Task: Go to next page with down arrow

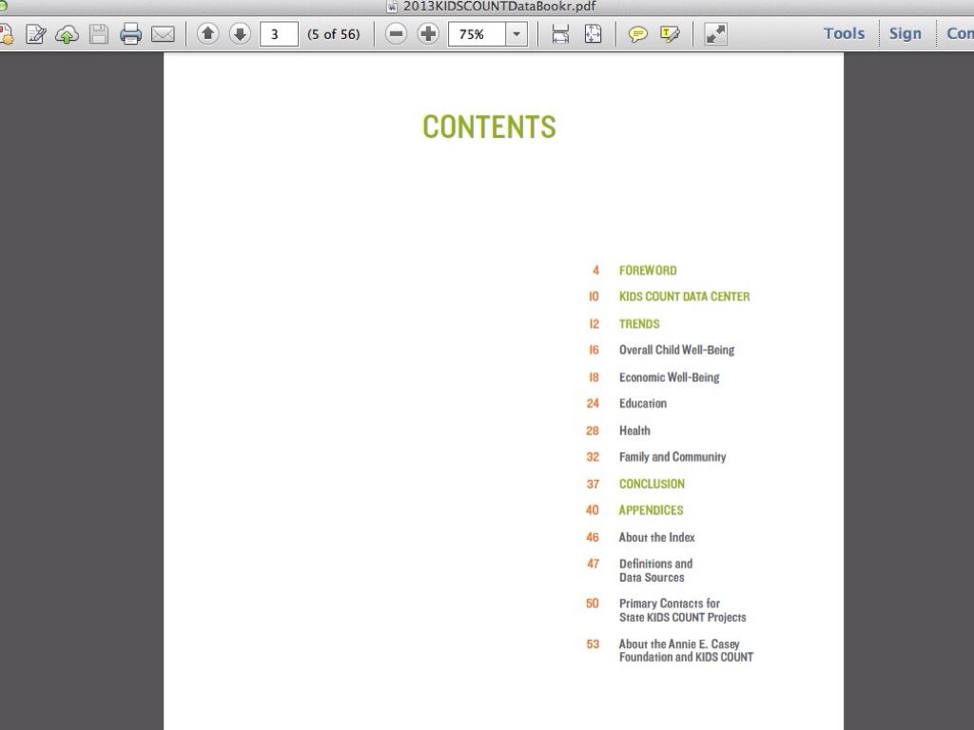Action: click(x=240, y=34)
